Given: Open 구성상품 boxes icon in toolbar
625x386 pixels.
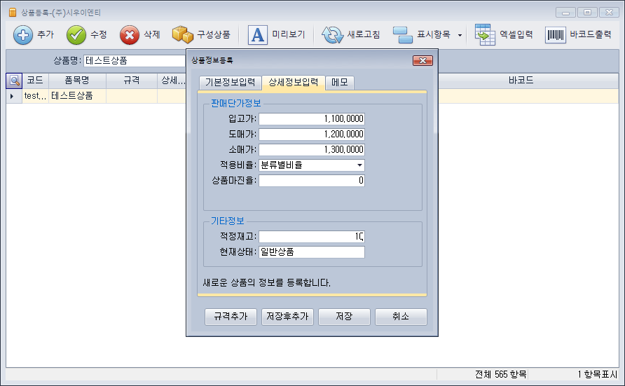Looking at the screenshot, I should [x=183, y=34].
